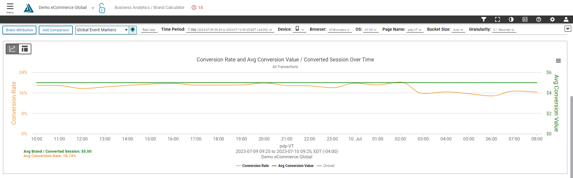Image resolution: width=573 pixels, height=178 pixels.
Task: Expand the Time Period dropdown
Action: [230, 30]
